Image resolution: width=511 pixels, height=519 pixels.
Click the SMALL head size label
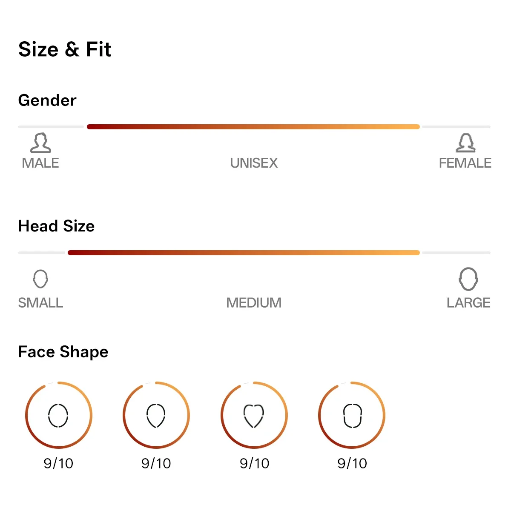click(x=40, y=302)
